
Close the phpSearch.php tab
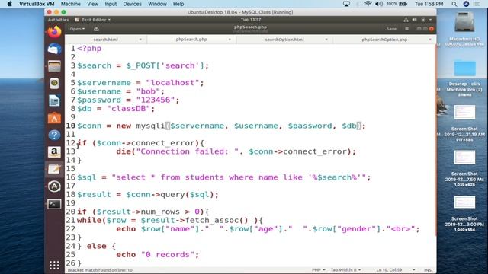click(230, 40)
